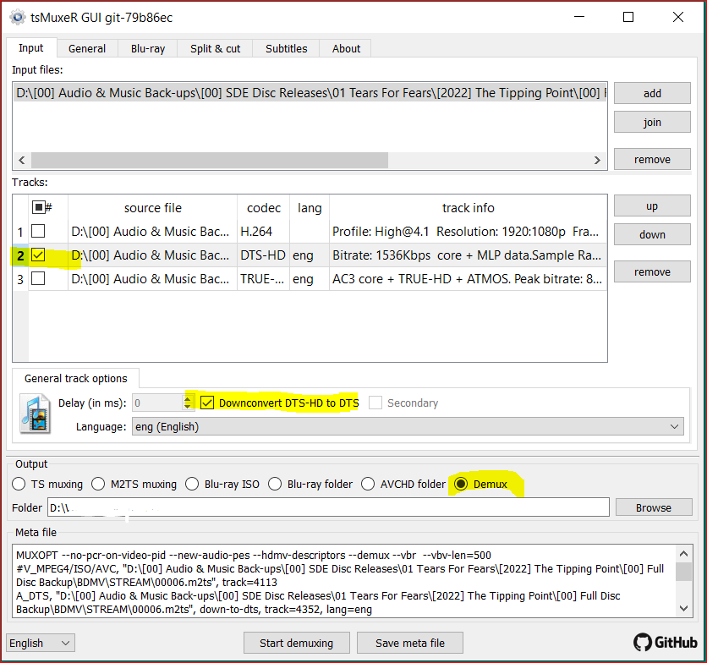Move track with the down button
The width and height of the screenshot is (707, 663).
652,234
